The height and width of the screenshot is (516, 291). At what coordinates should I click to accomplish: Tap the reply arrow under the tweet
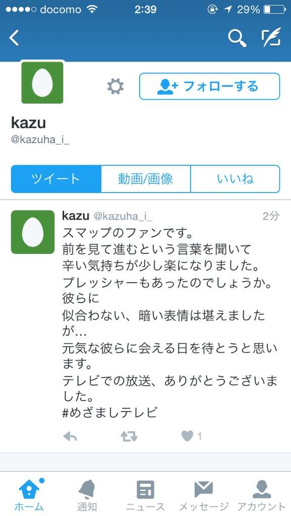point(70,437)
